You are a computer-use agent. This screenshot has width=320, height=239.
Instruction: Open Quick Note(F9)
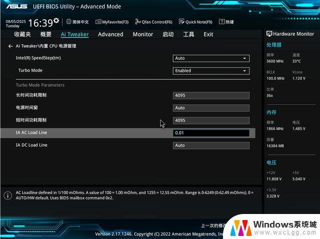point(199,22)
